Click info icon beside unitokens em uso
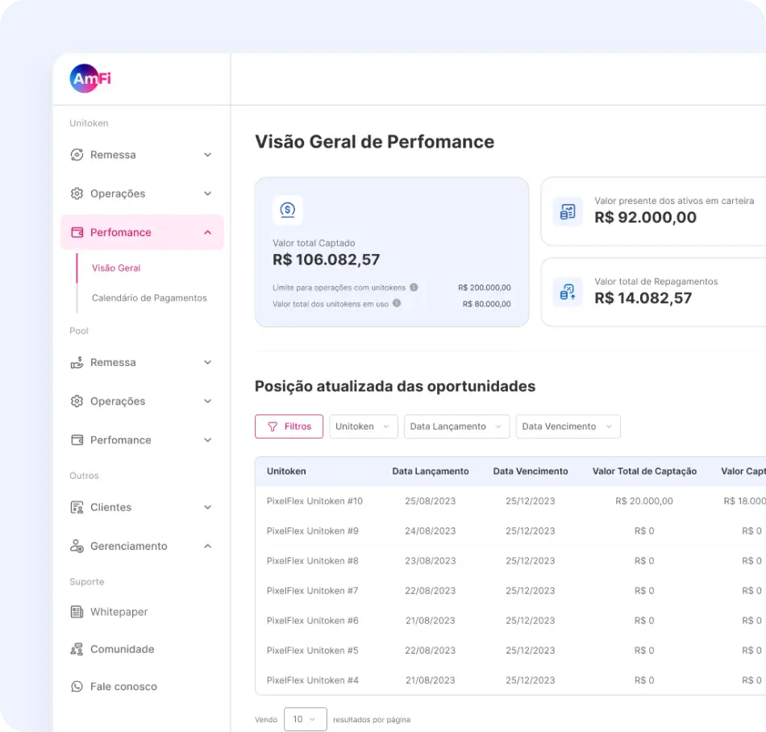The image size is (766, 732). click(397, 304)
